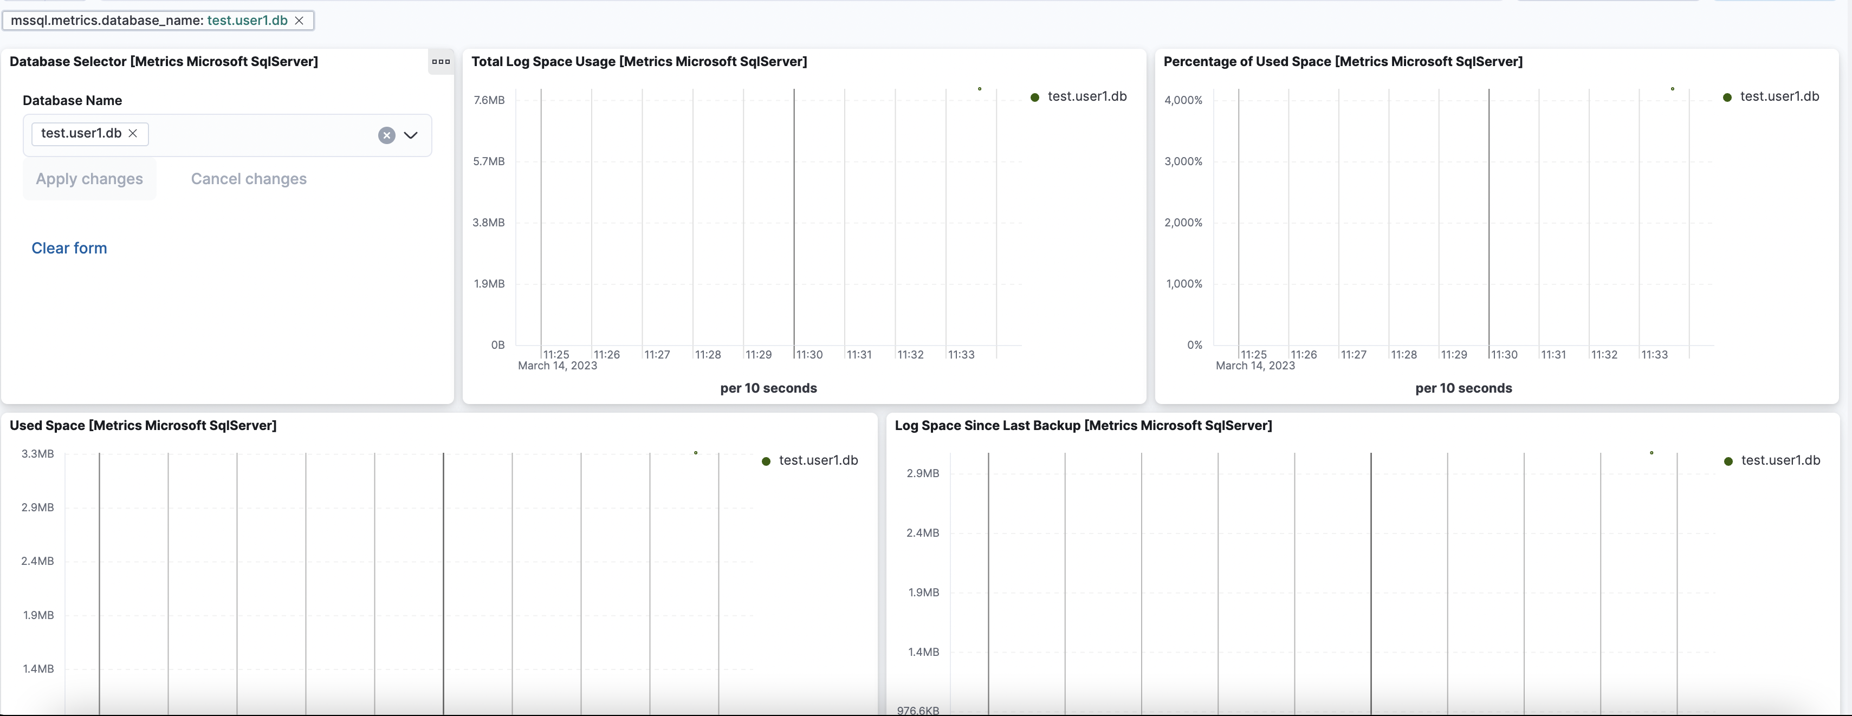
Task: Clear all Database Name selections
Action: tap(387, 135)
